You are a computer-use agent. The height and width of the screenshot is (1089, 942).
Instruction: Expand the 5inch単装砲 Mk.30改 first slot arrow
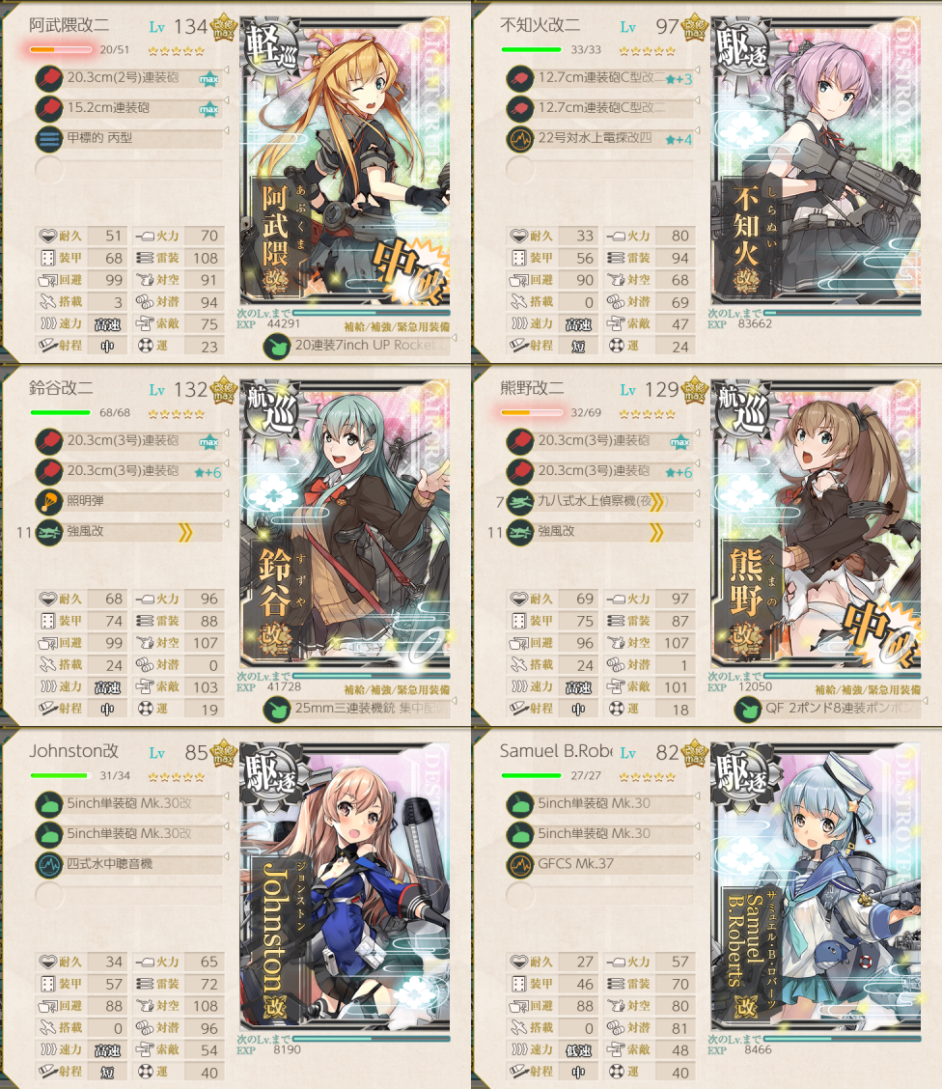226,796
